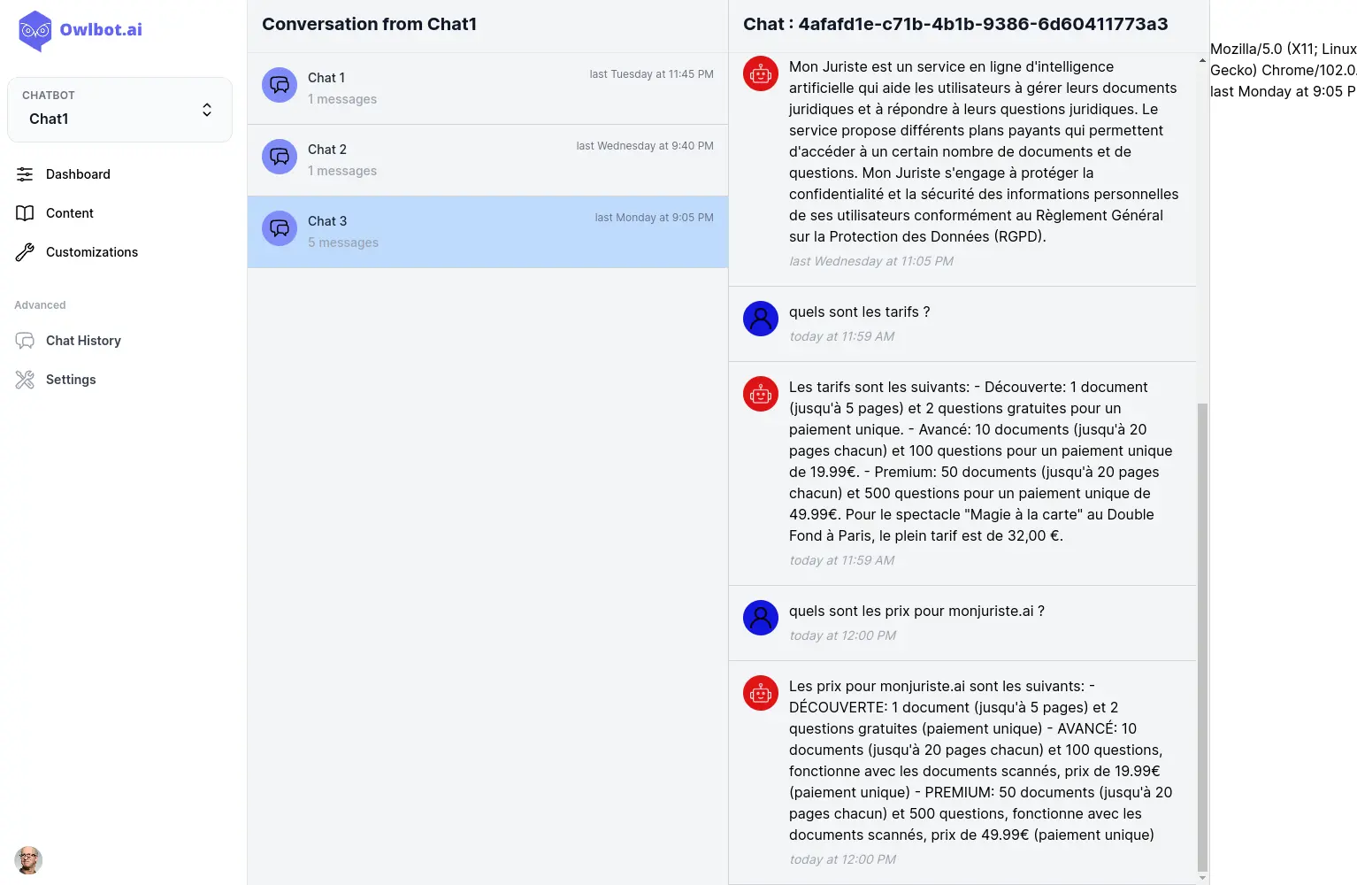Click the user profile photo avatar

pos(28,860)
